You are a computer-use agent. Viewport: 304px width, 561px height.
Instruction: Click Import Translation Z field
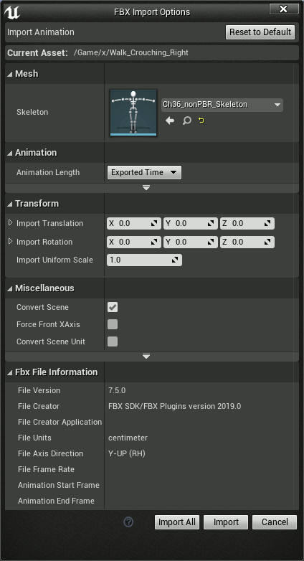(247, 223)
